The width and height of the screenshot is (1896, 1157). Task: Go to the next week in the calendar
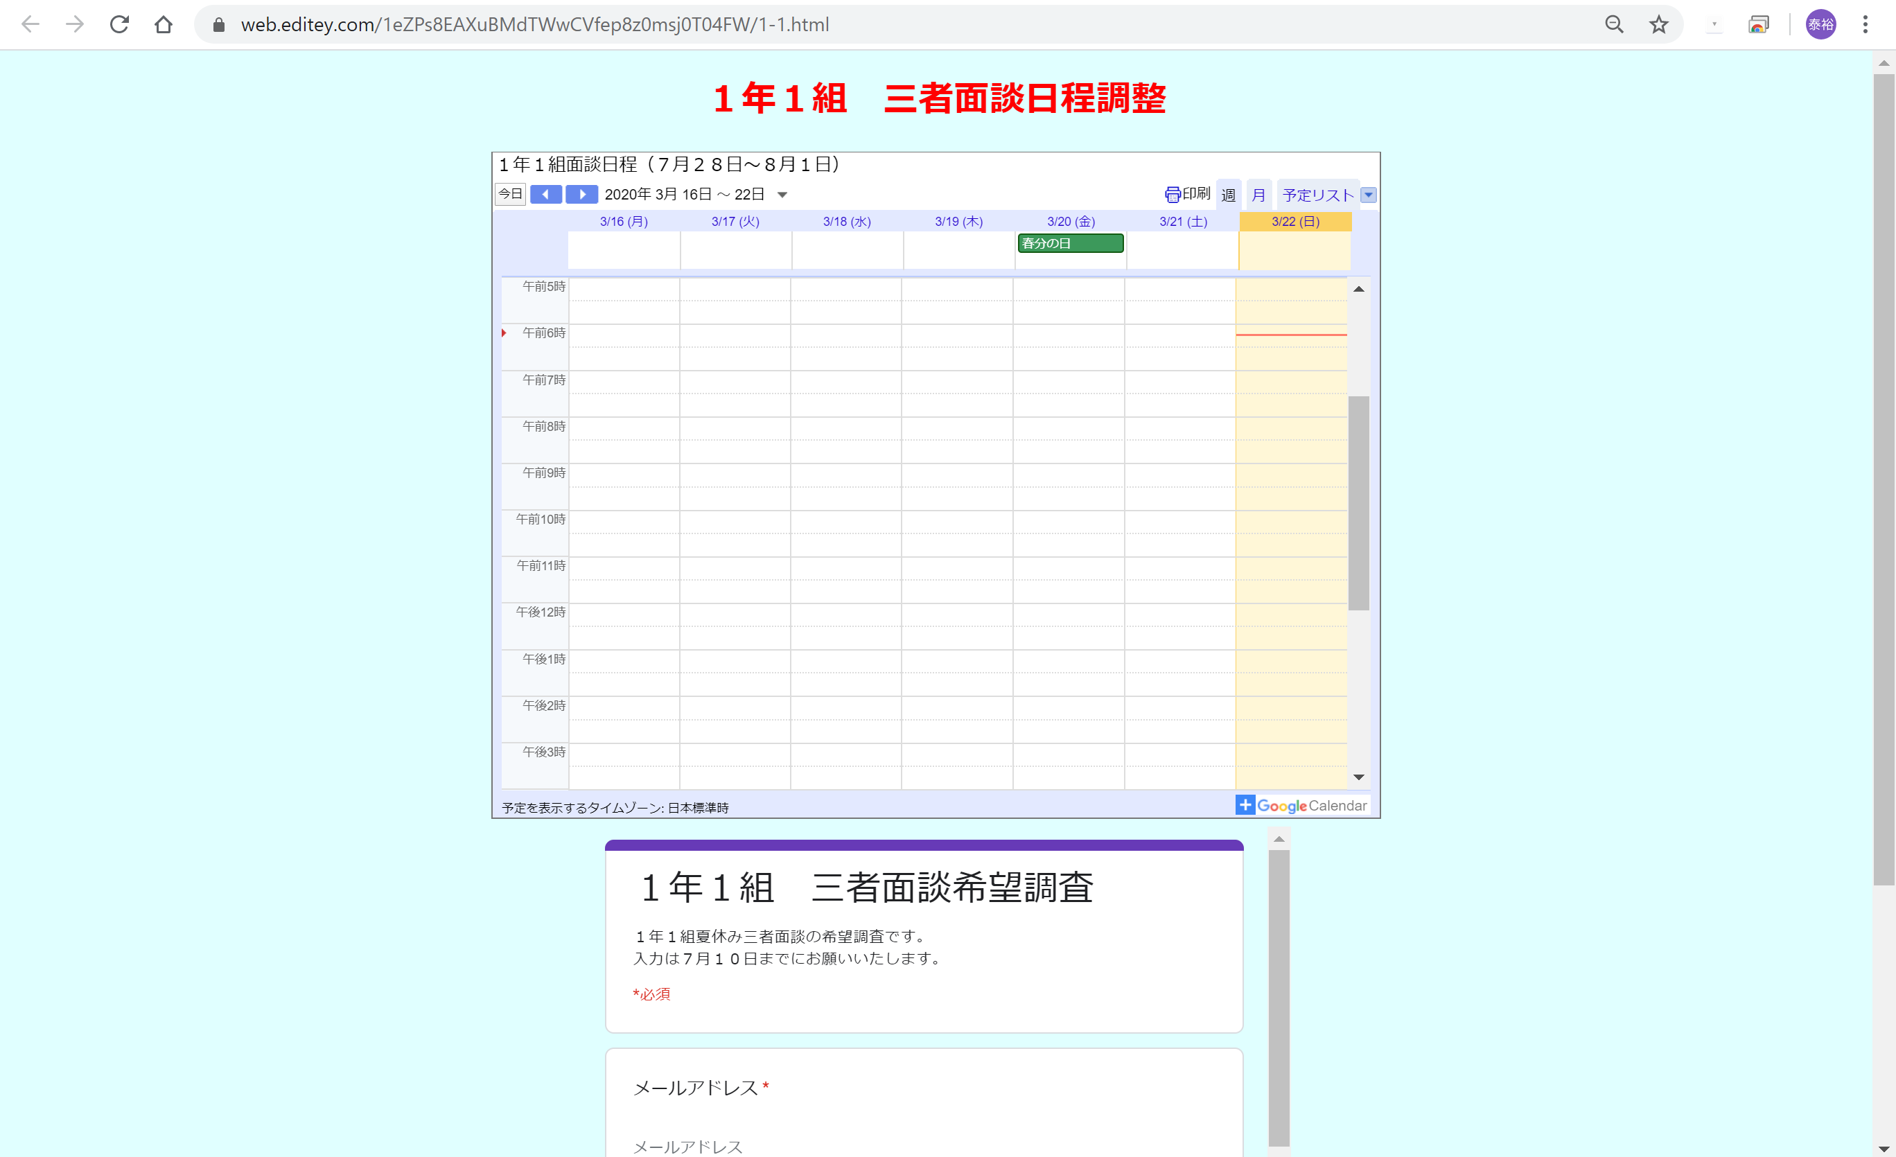(x=581, y=195)
